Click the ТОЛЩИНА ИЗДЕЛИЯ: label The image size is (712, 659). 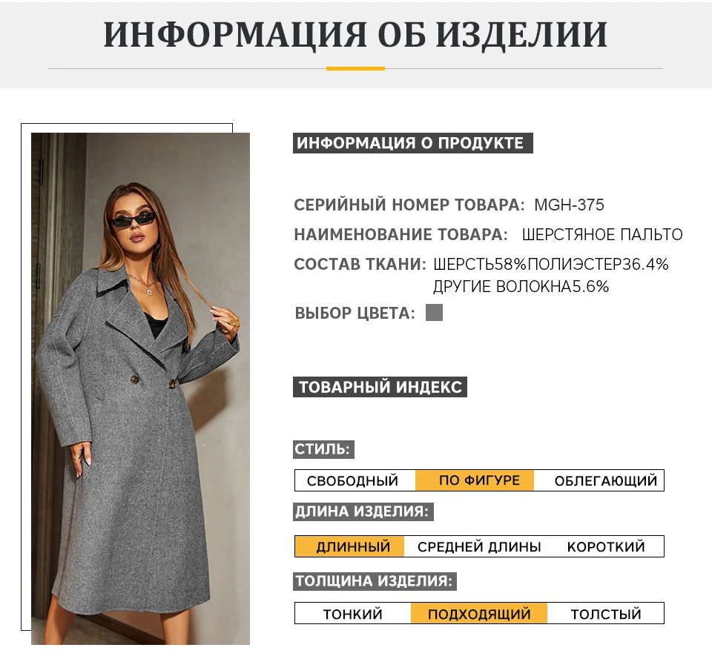[x=375, y=581]
